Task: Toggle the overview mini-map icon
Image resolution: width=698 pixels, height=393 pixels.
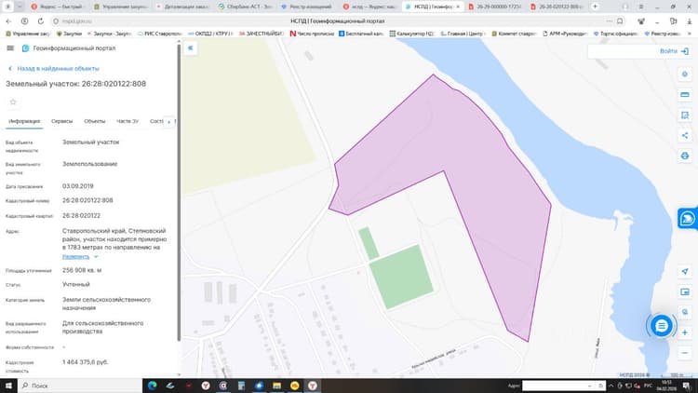Action: [x=685, y=291]
